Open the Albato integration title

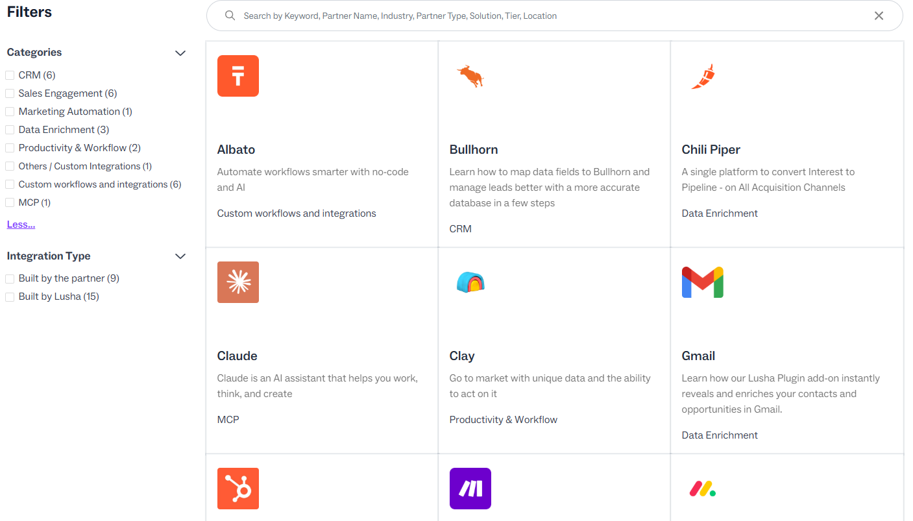point(236,149)
